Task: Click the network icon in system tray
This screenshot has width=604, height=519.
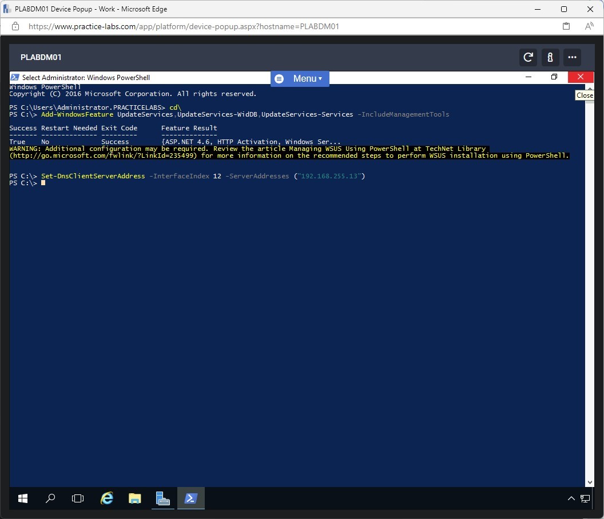Action: [585, 498]
